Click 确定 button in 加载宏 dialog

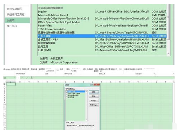point(94,92)
